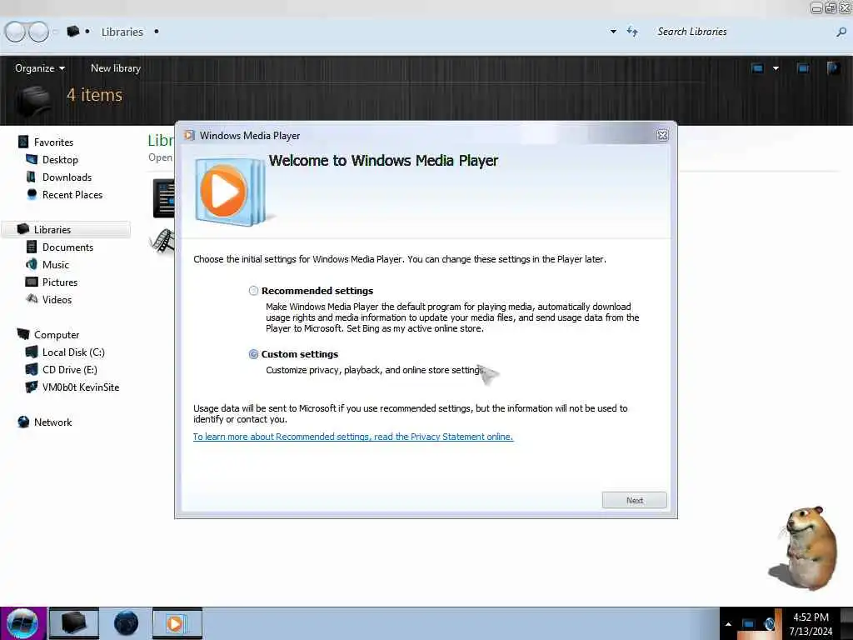Select Libraries in the navigation pane
The height and width of the screenshot is (640, 853).
click(52, 230)
